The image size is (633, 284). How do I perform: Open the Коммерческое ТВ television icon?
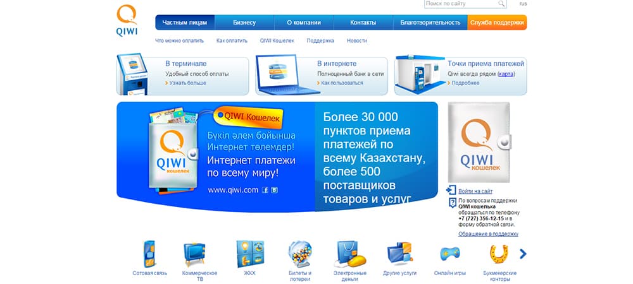point(194,254)
